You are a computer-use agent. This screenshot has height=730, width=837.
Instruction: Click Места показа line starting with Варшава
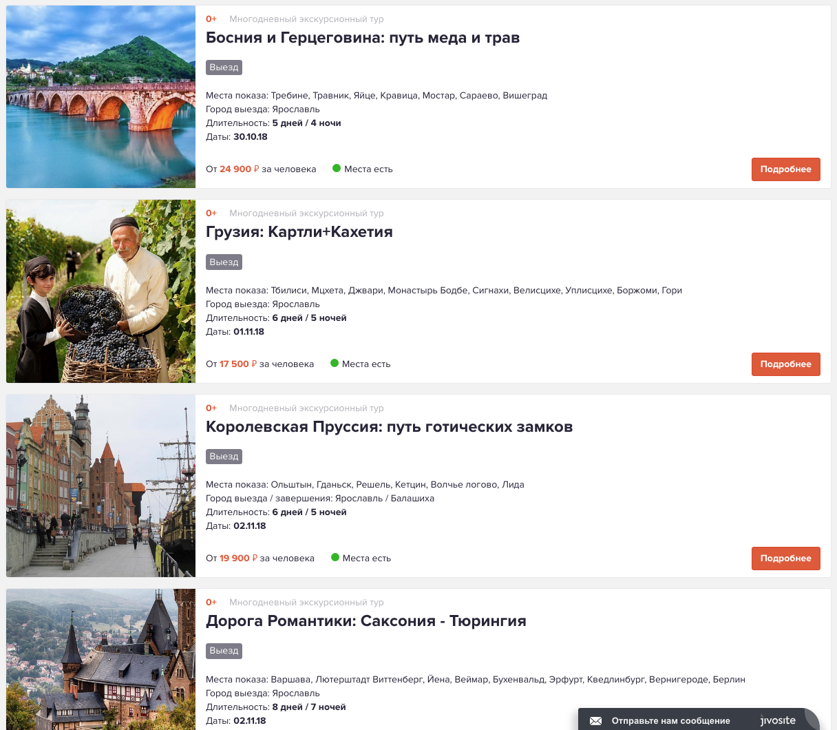(476, 680)
